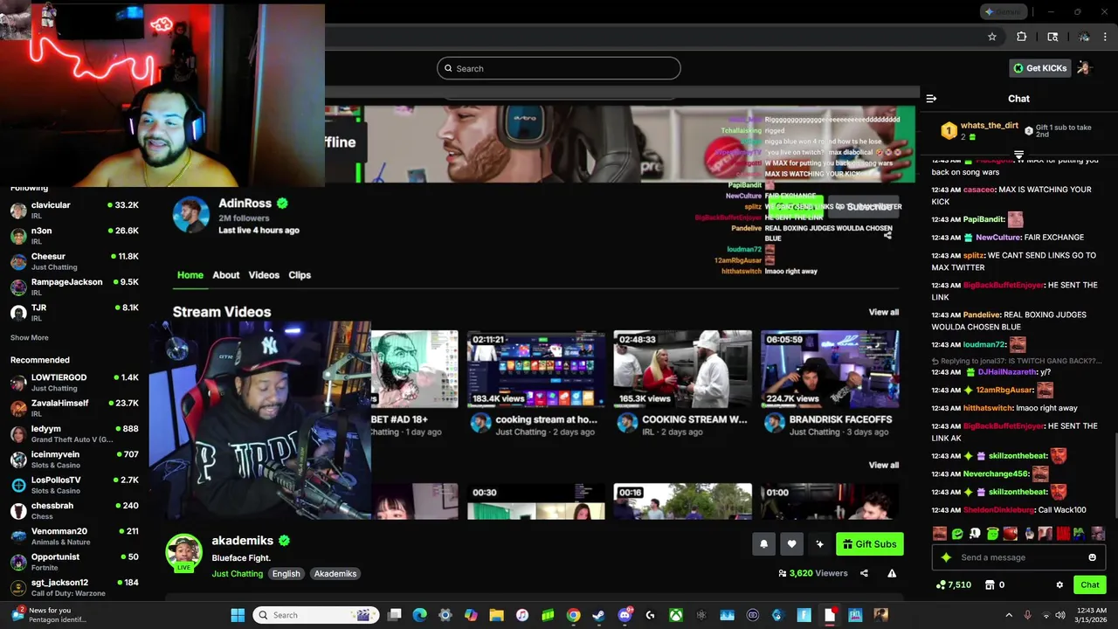Open Xbox app from the taskbar
Viewport: 1118px width, 629px height.
coord(676,615)
